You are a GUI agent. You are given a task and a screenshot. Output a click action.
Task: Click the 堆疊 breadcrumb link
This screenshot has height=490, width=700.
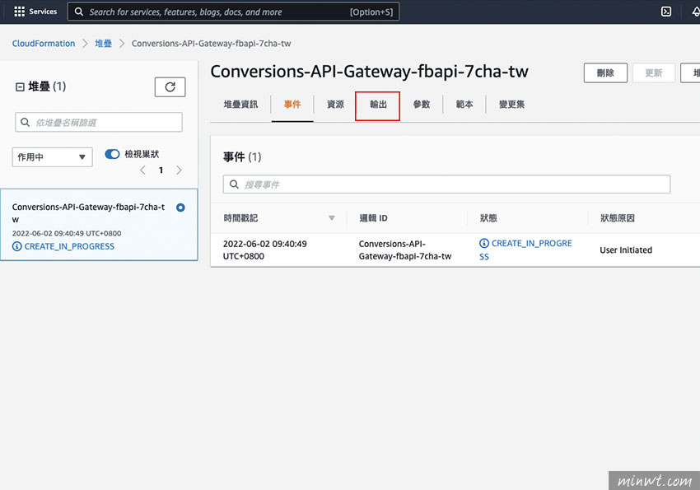103,44
